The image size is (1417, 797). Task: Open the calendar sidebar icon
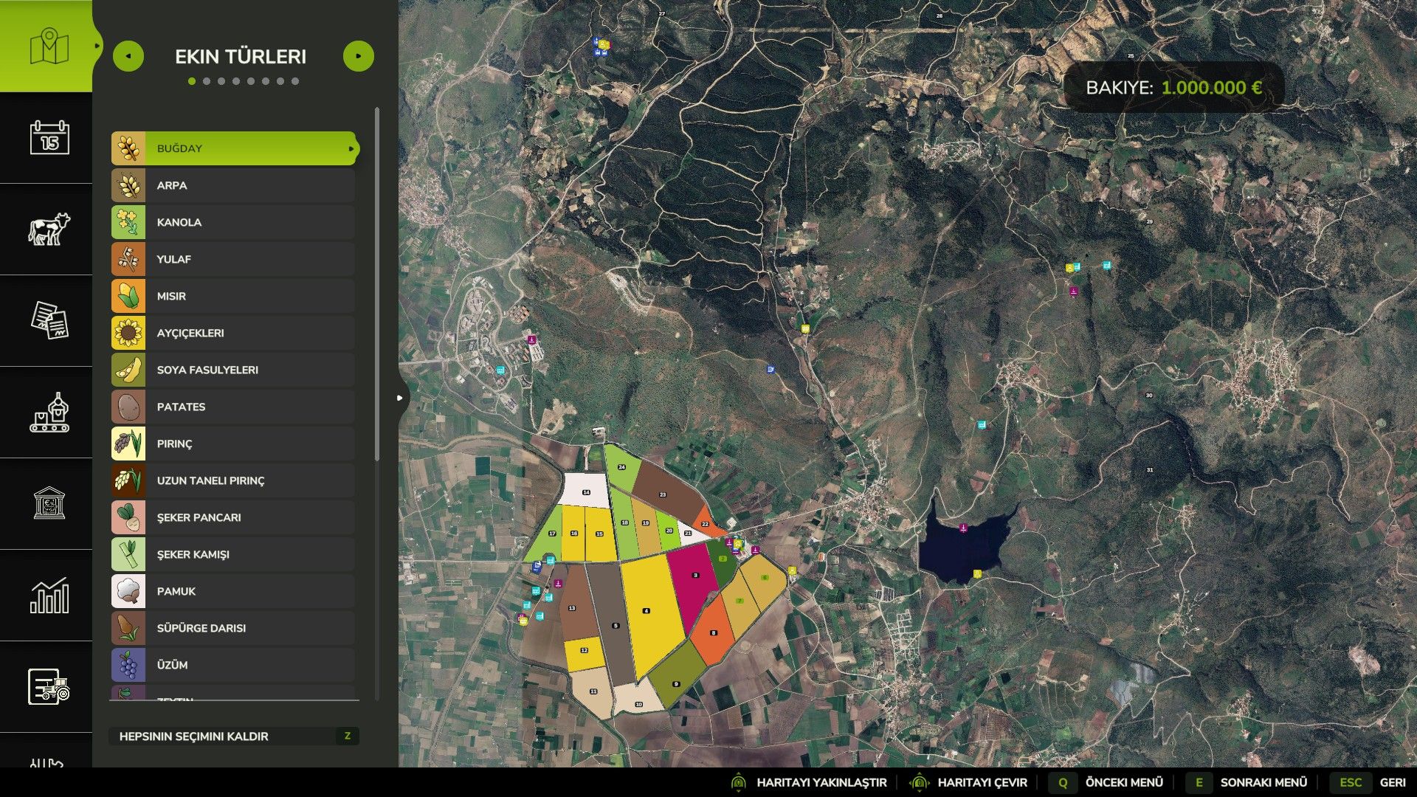[49, 138]
